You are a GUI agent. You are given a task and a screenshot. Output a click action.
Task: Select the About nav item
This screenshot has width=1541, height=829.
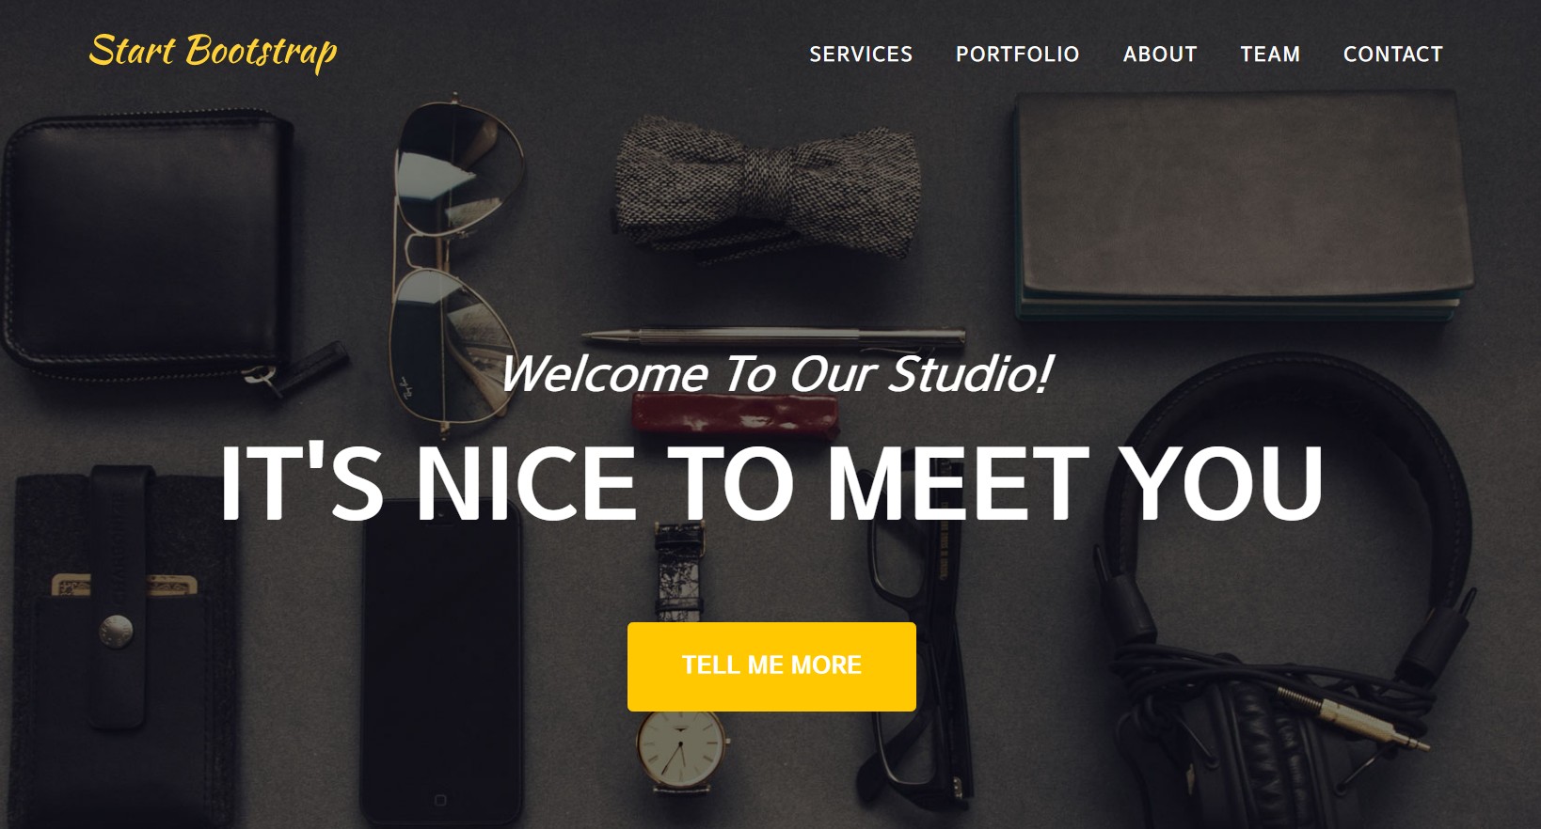pos(1160,55)
